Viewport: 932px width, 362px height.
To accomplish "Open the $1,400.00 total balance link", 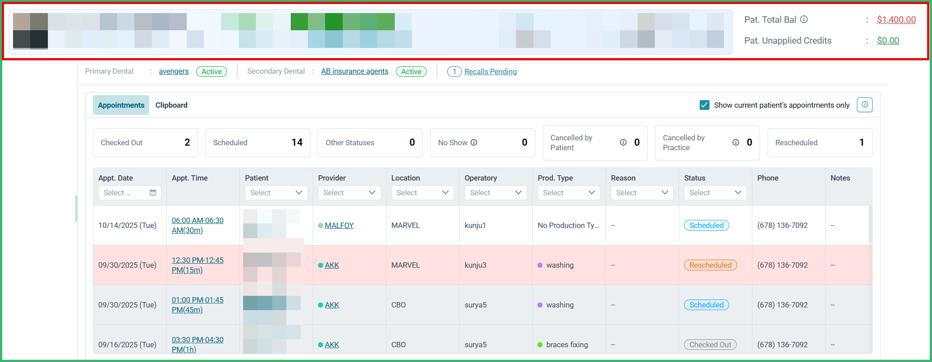I will [x=896, y=20].
